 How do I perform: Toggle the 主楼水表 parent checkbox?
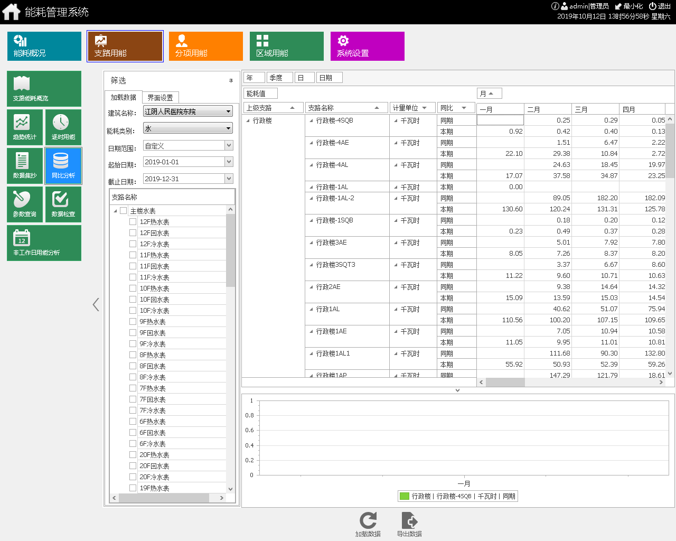(x=123, y=211)
